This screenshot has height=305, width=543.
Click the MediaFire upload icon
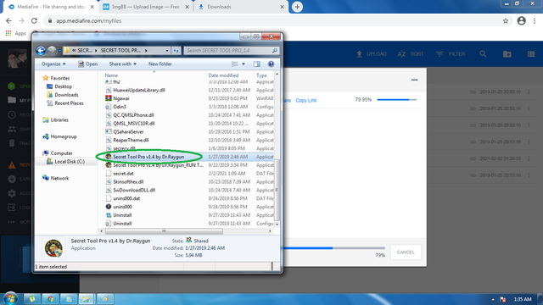359,54
